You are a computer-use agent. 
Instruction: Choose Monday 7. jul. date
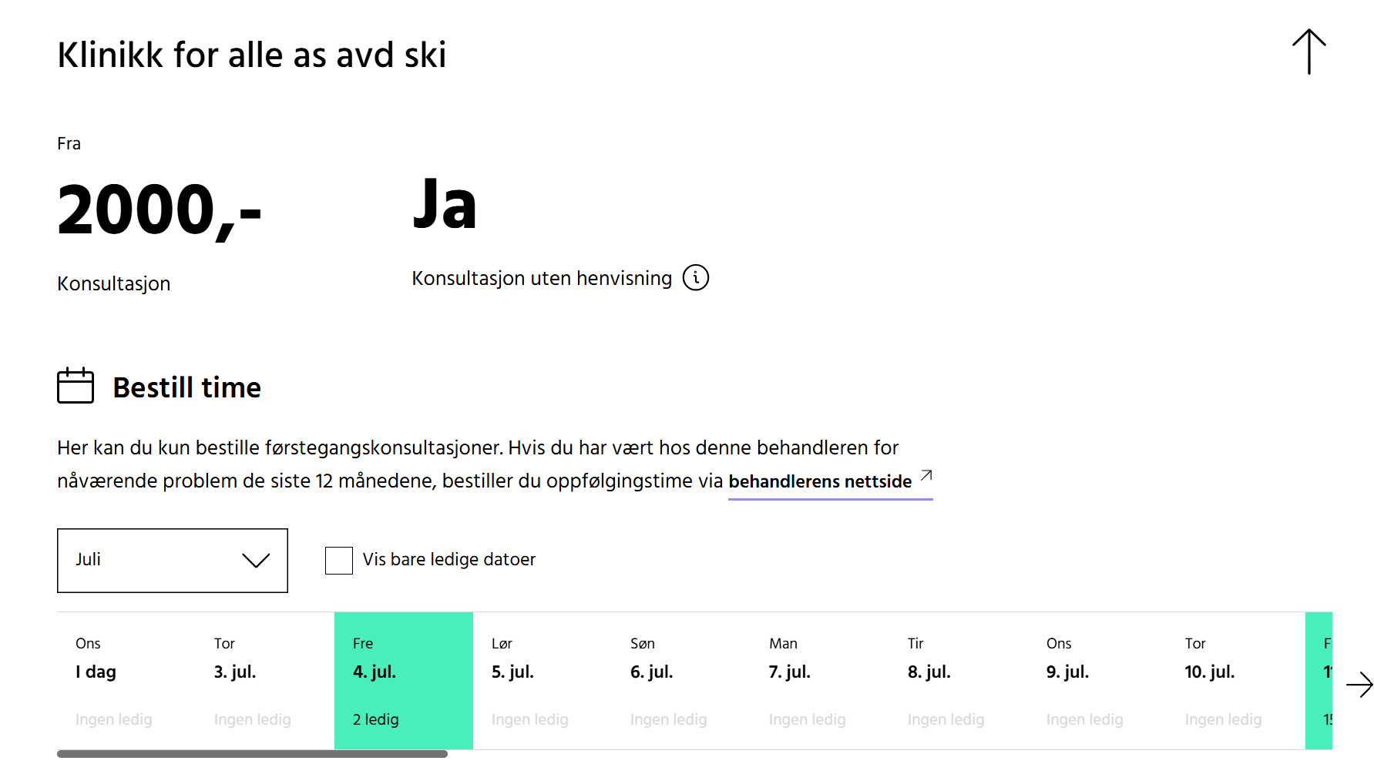pyautogui.click(x=819, y=681)
